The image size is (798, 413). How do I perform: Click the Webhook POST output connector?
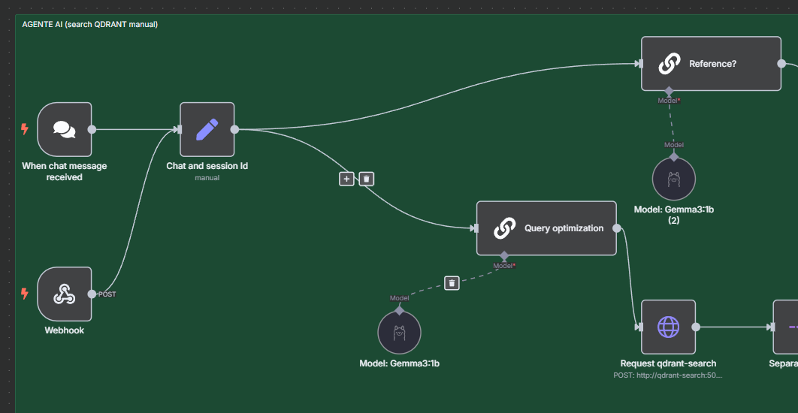pyautogui.click(x=92, y=294)
